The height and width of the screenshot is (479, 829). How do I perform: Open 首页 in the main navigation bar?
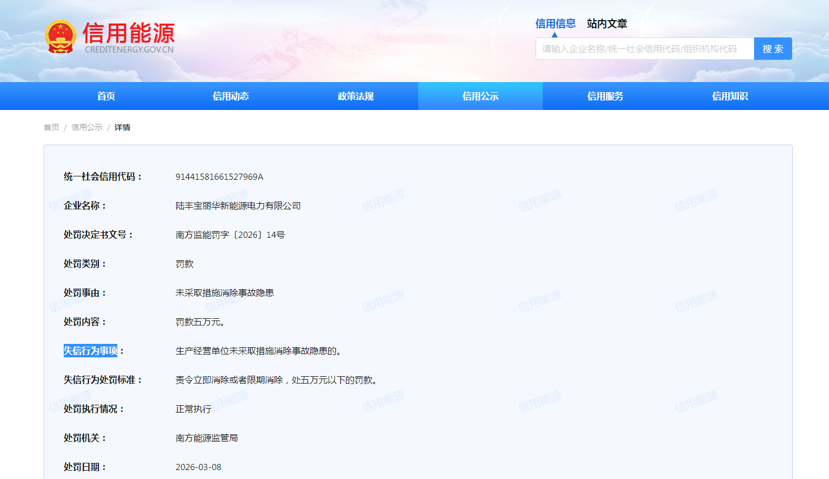pyautogui.click(x=106, y=96)
